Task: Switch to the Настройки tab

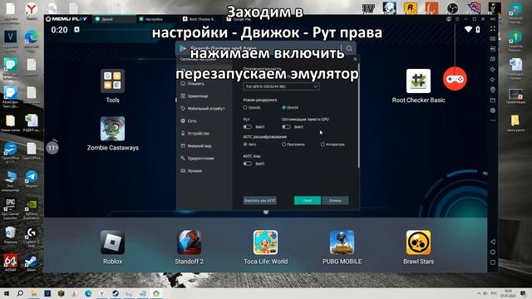Action: point(157,19)
